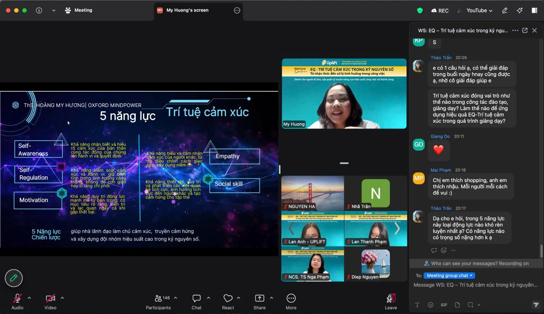
Task: Attach a file in chat composer
Action: click(x=457, y=305)
